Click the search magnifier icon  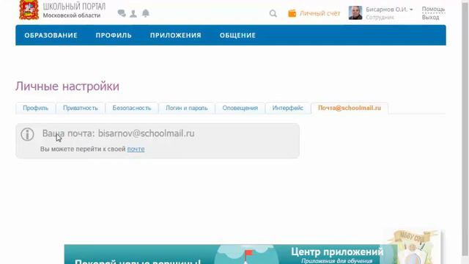(273, 13)
